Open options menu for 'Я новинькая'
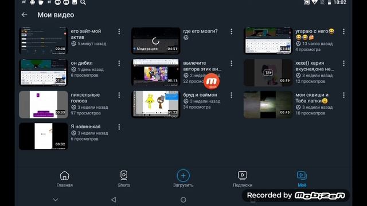The image size is (367, 206). 119,127
